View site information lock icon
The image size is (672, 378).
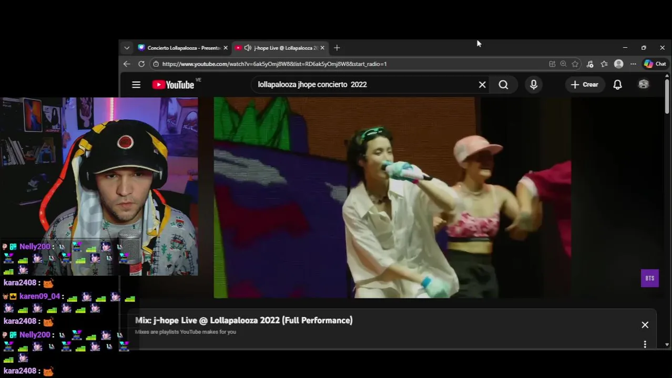tap(156, 64)
